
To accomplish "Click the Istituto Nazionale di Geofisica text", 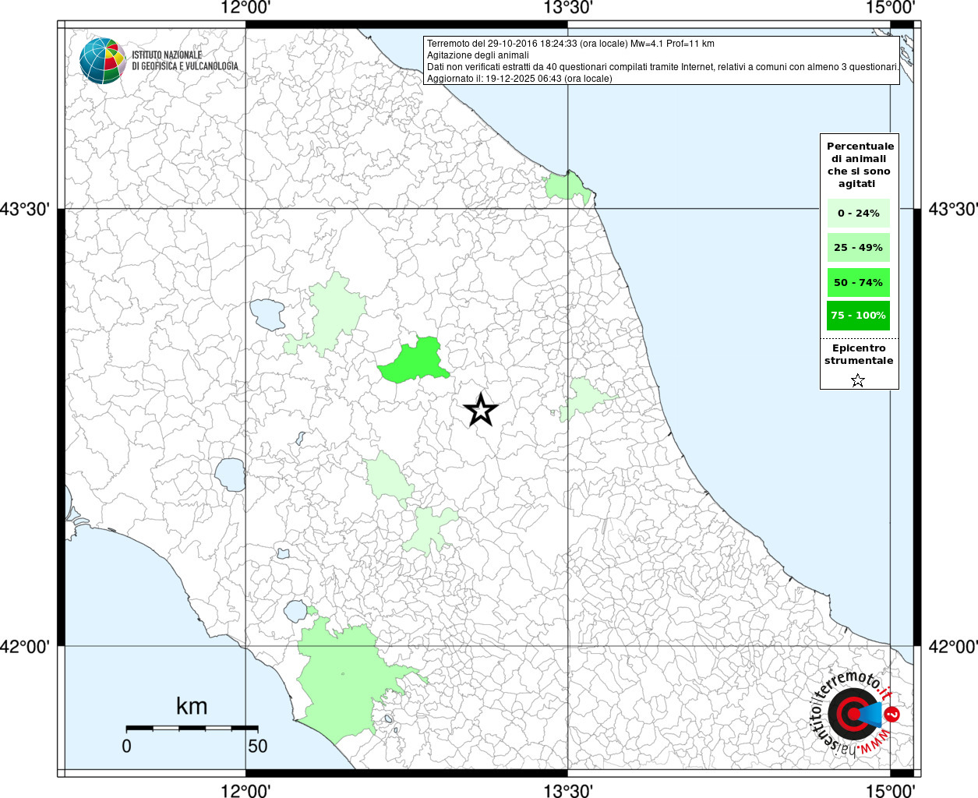I will pos(185,61).
